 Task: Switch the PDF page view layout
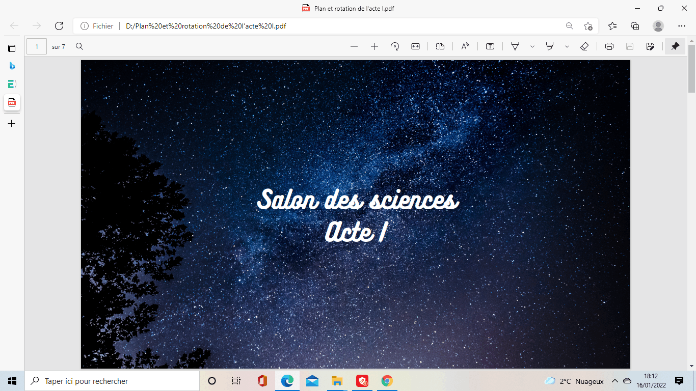(440, 46)
